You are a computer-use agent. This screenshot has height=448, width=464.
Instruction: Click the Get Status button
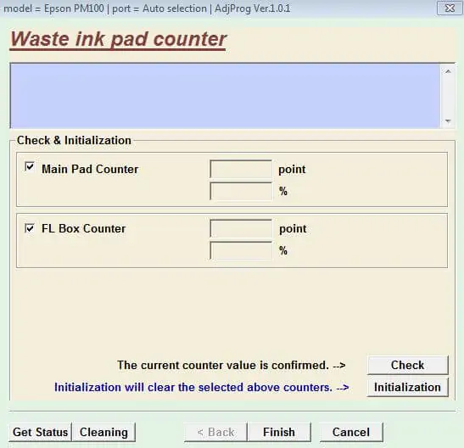40,432
